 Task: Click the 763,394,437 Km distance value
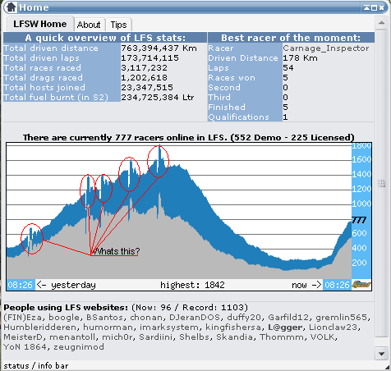[159, 48]
